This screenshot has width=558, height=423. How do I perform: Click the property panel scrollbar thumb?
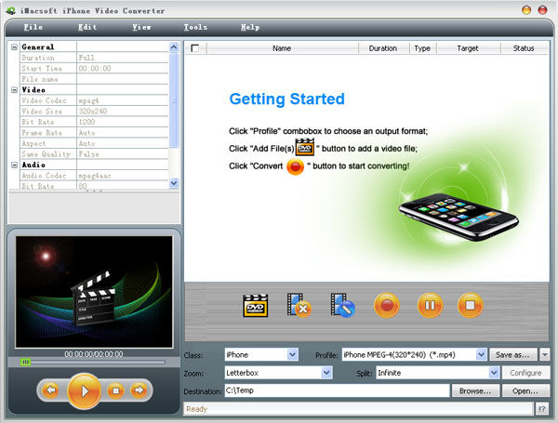174,100
